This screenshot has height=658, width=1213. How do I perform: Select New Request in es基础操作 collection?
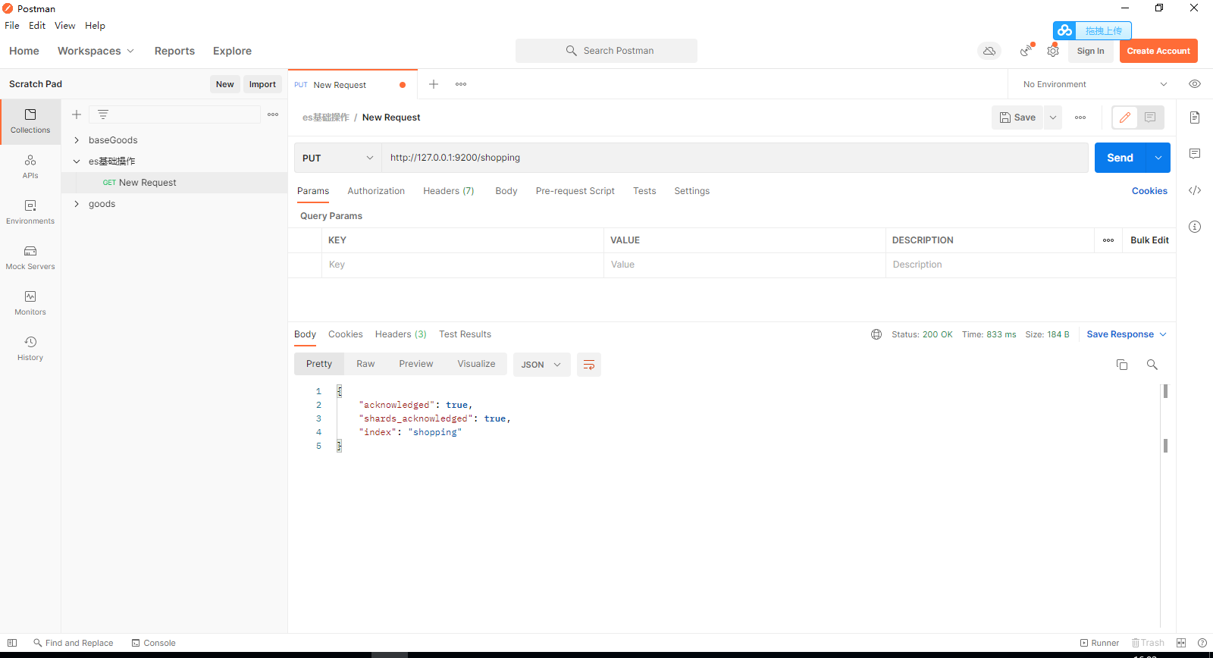click(x=174, y=183)
